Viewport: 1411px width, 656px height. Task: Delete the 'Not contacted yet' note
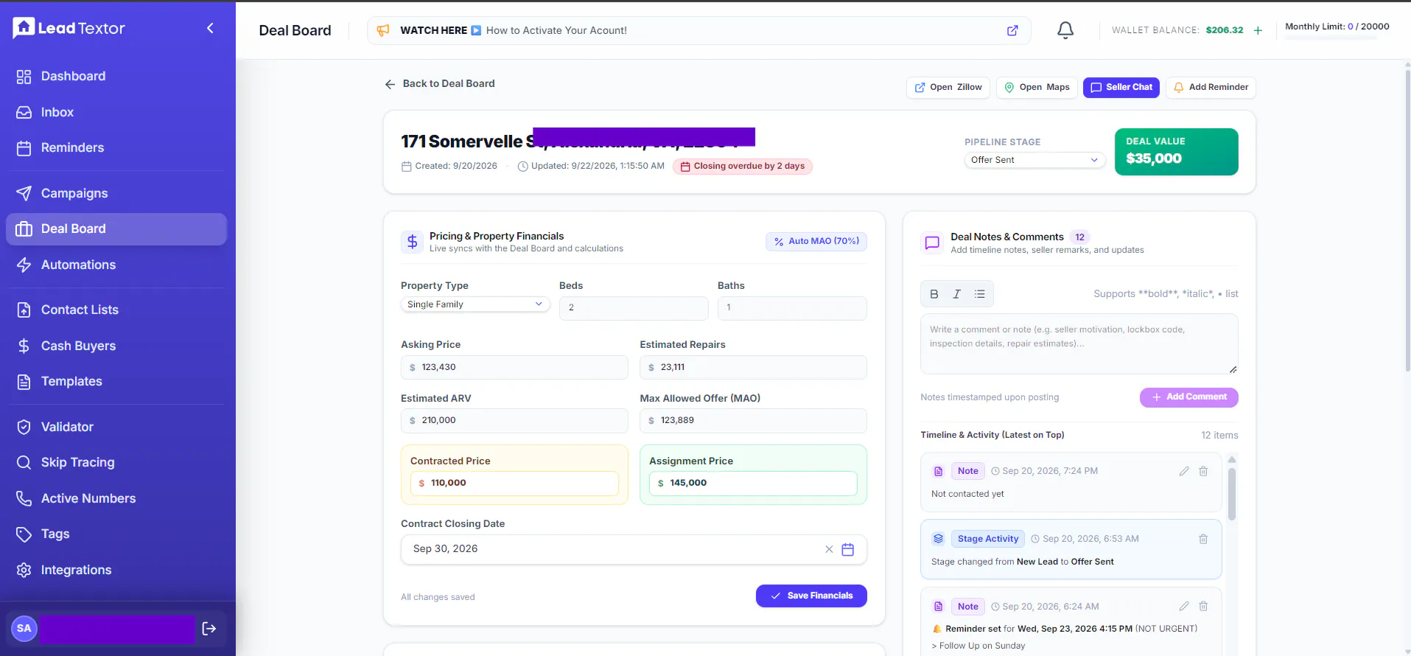(1203, 471)
